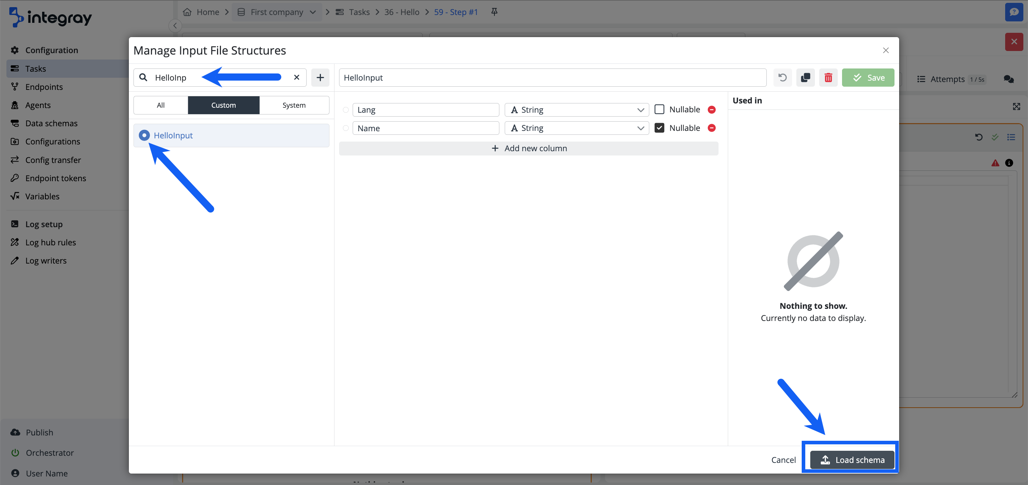Open Data schemas from the sidebar
Image resolution: width=1028 pixels, height=485 pixels.
click(51, 123)
